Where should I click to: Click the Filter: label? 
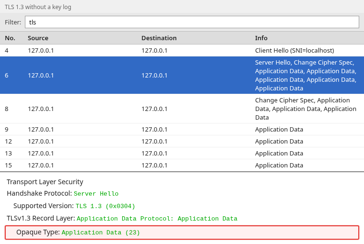(13, 22)
